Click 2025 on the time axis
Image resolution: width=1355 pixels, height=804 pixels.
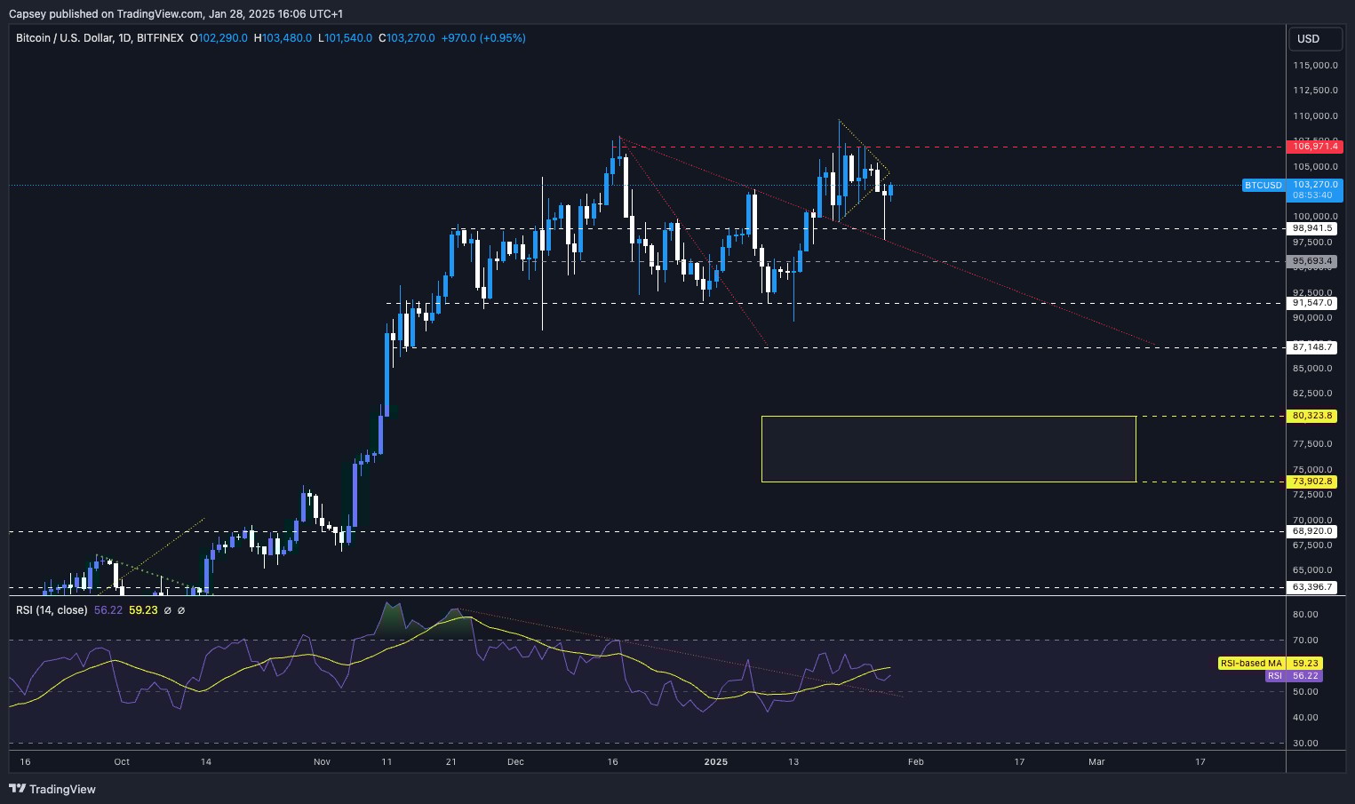(715, 762)
